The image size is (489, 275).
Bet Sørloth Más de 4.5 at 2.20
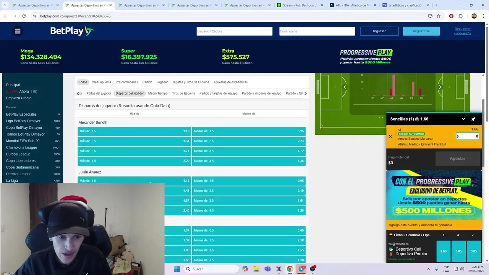coord(134,161)
